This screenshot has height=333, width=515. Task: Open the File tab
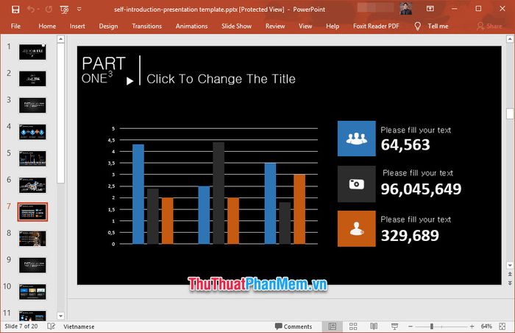pos(15,26)
